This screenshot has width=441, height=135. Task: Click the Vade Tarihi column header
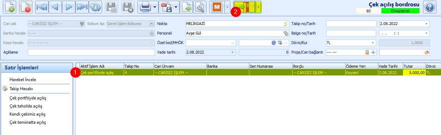[390, 66]
